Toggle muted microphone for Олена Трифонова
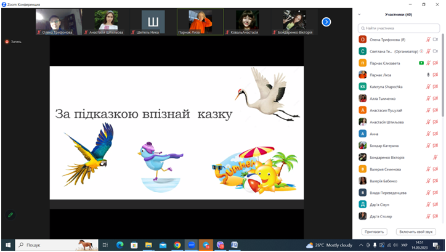Viewport: 446px width, 252px height. point(427,39)
